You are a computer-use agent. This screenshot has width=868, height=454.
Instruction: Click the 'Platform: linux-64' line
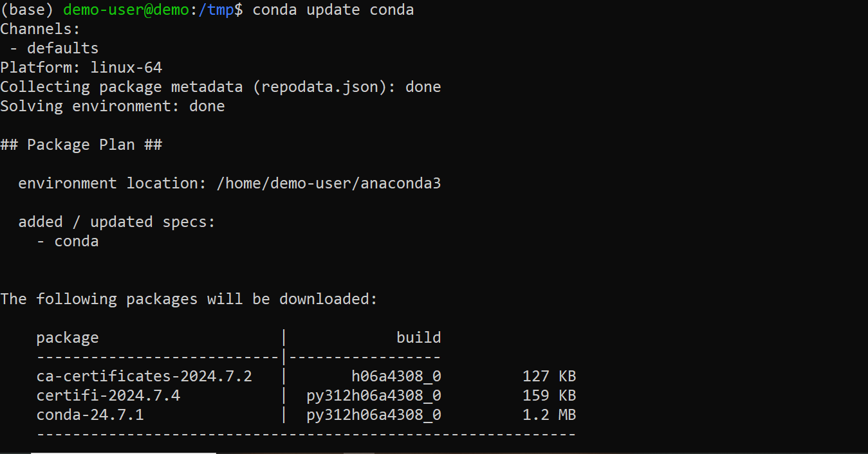pyautogui.click(x=81, y=68)
